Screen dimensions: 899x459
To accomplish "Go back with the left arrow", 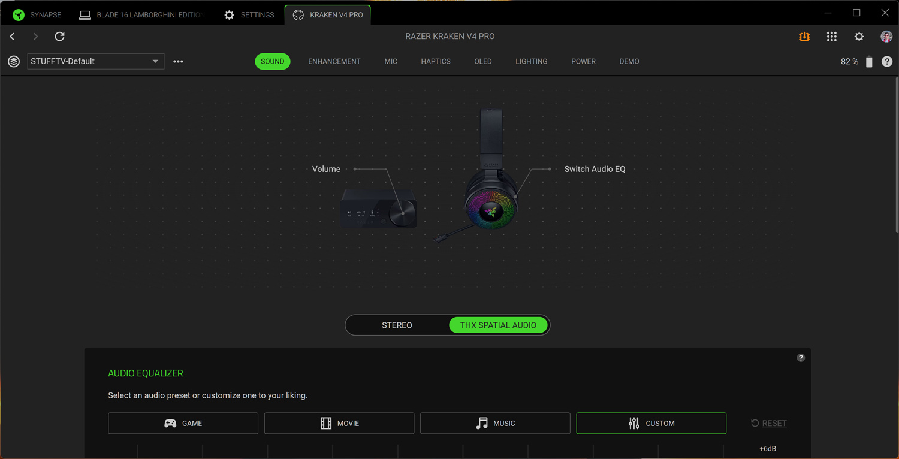I will click(12, 37).
